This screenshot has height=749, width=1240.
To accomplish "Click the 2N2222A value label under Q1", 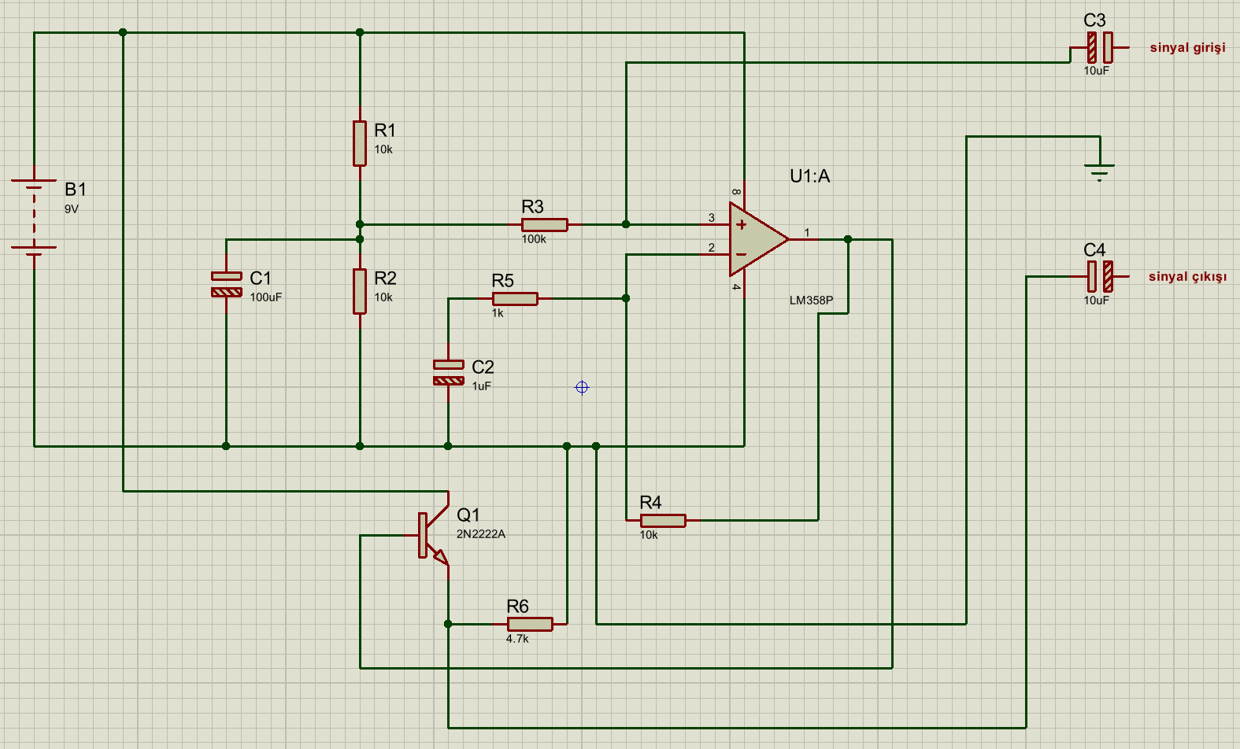I will [x=481, y=534].
